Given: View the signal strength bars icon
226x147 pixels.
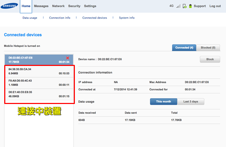Looking at the screenshot, I should [178, 6].
